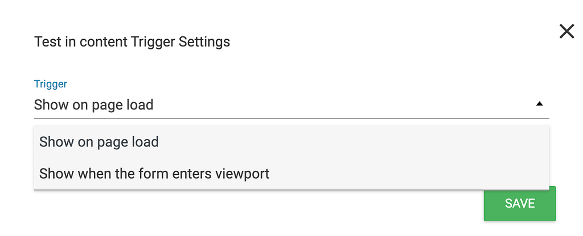Confirm changes with the SAVE button
This screenshot has height=236, width=583.
519,204
